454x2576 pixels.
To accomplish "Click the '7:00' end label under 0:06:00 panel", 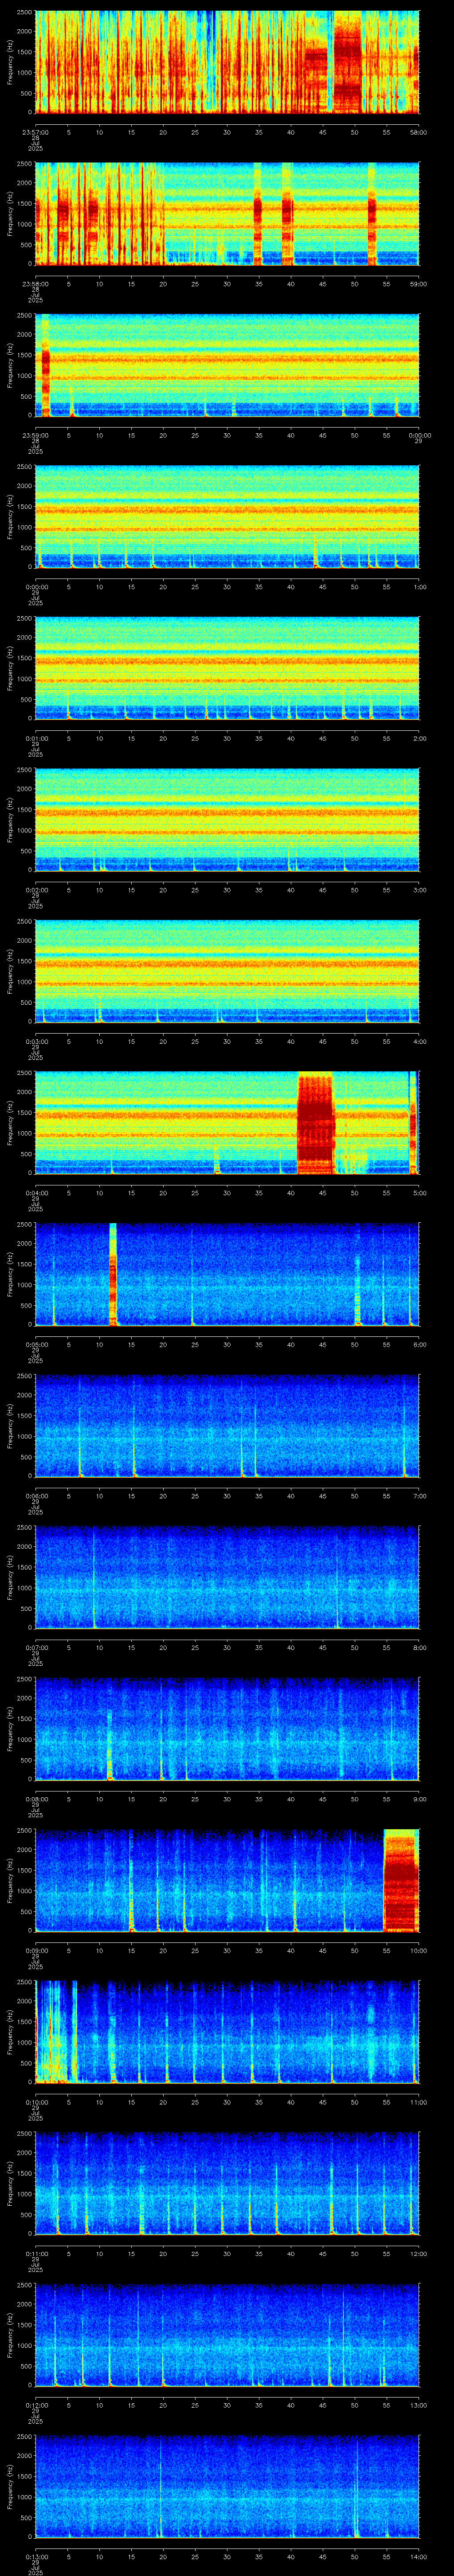I will click(x=418, y=1495).
